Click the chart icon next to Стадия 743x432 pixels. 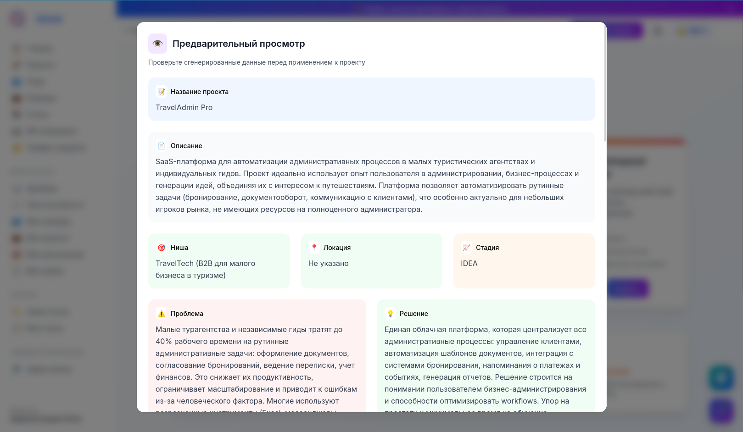(x=466, y=248)
